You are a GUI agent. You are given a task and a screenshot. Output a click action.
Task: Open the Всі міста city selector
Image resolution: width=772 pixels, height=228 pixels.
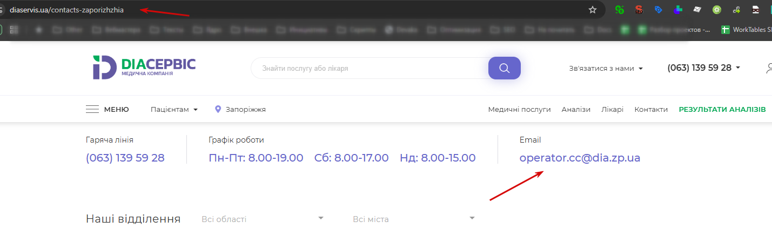414,219
